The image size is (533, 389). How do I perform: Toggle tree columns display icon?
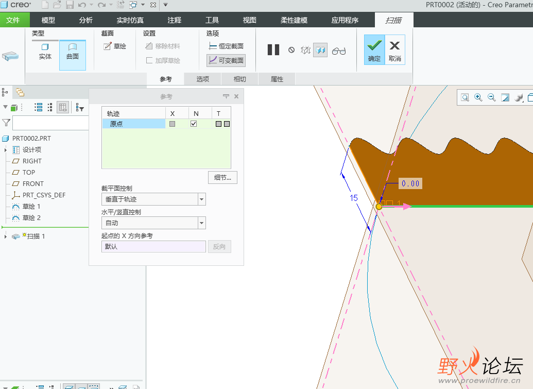(x=63, y=108)
